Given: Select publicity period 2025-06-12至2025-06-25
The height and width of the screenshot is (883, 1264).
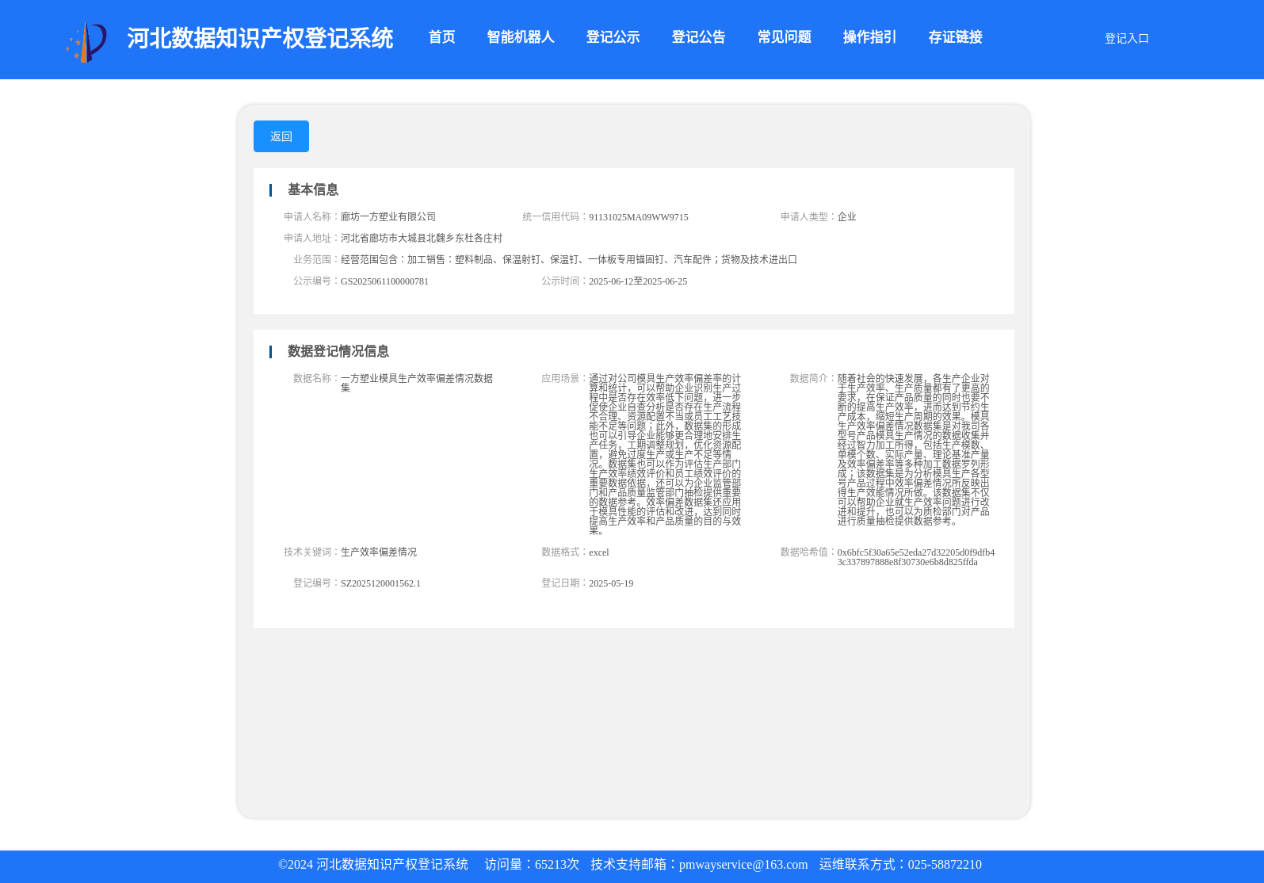Looking at the screenshot, I should 638,281.
